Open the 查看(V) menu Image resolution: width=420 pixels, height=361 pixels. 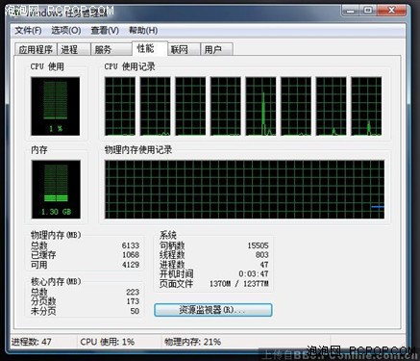click(105, 31)
